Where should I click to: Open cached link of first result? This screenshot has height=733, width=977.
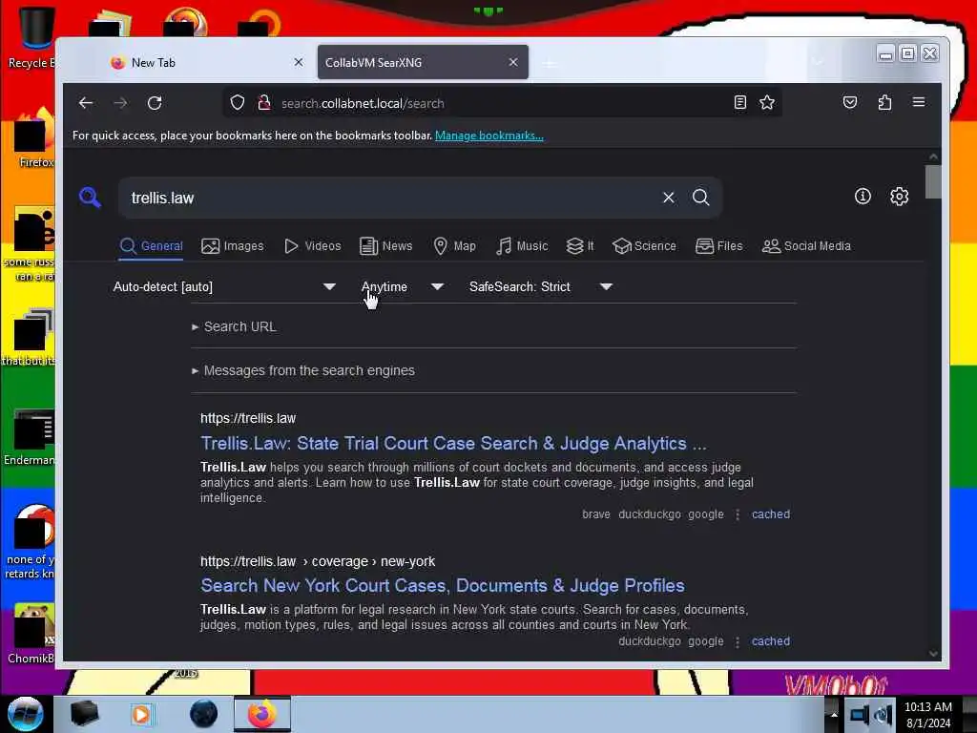[x=771, y=514]
